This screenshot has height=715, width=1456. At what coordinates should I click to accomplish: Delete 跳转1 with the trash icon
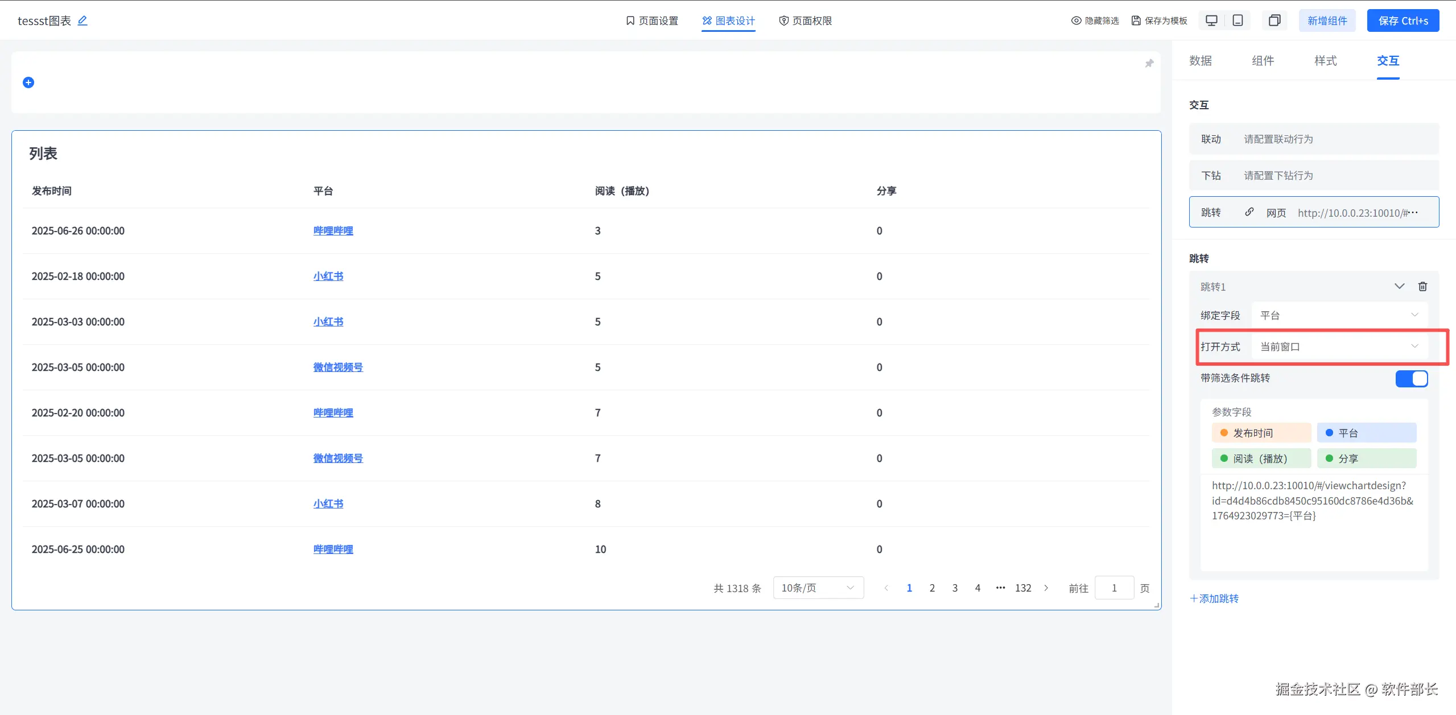pyautogui.click(x=1422, y=286)
